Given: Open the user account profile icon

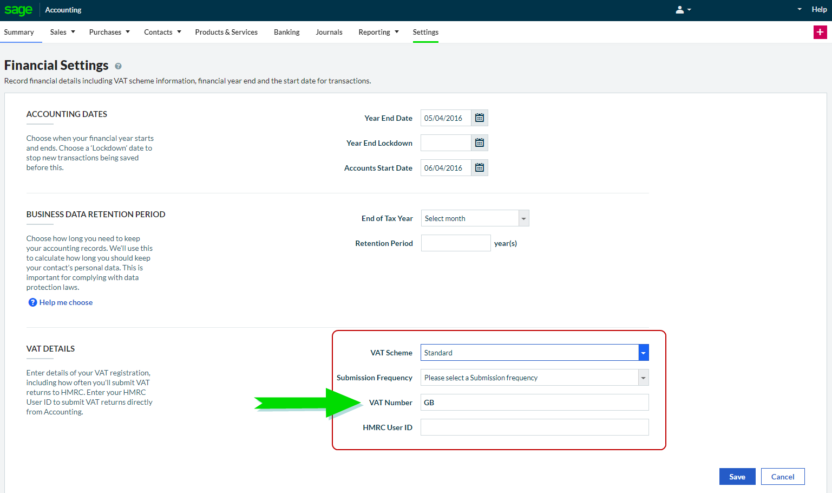Looking at the screenshot, I should (680, 10).
